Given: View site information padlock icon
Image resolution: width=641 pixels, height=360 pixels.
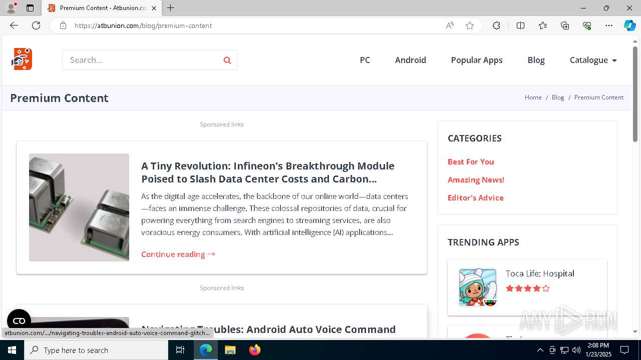Looking at the screenshot, I should click(x=63, y=25).
